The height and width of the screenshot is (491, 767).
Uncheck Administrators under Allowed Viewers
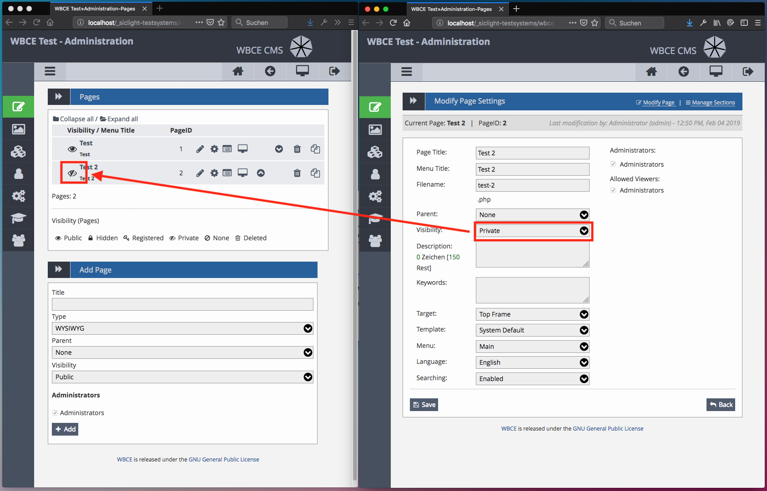[613, 190]
